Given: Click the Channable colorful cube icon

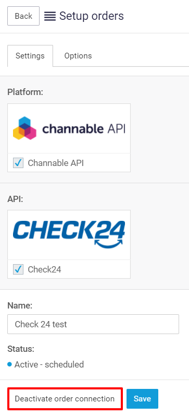Looking at the screenshot, I should pos(24,128).
